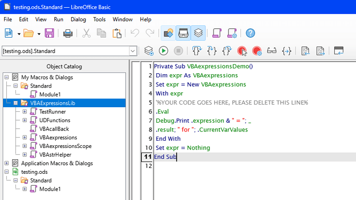Click the Paste clipboard icon
The width and height of the screenshot is (356, 200).
point(117,33)
